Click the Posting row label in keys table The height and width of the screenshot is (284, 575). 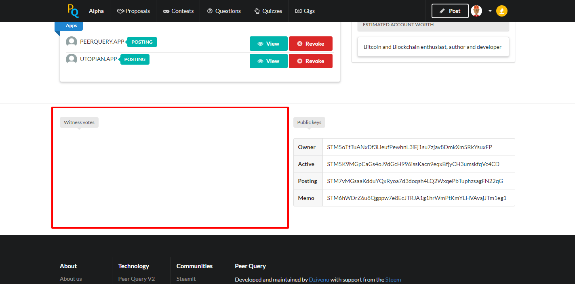[308, 181]
